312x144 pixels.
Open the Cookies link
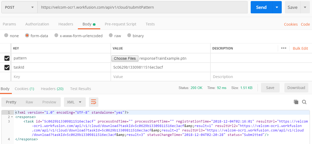pyautogui.click(x=291, y=24)
